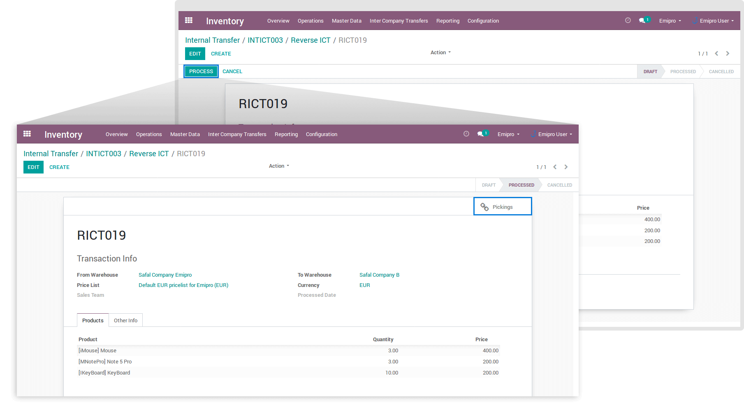Open Default EUR pricelist link
The width and height of the screenshot is (744, 414).
(x=183, y=285)
